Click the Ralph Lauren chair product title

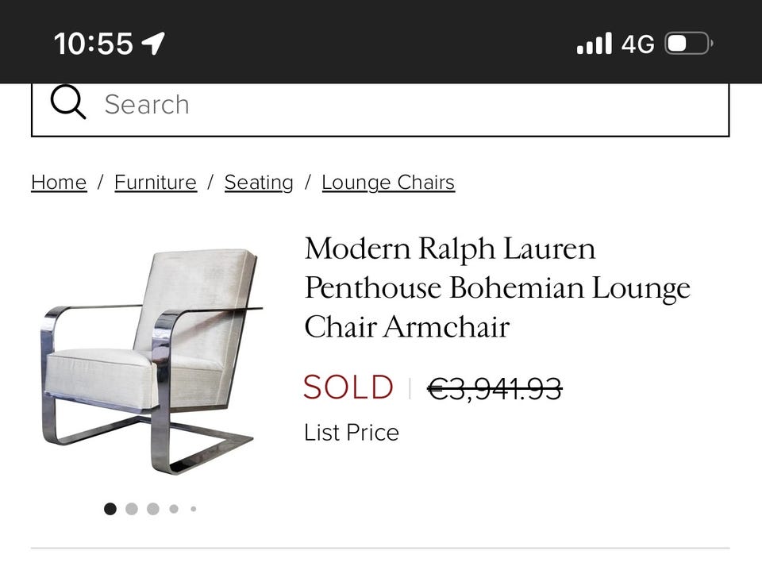[x=497, y=287]
